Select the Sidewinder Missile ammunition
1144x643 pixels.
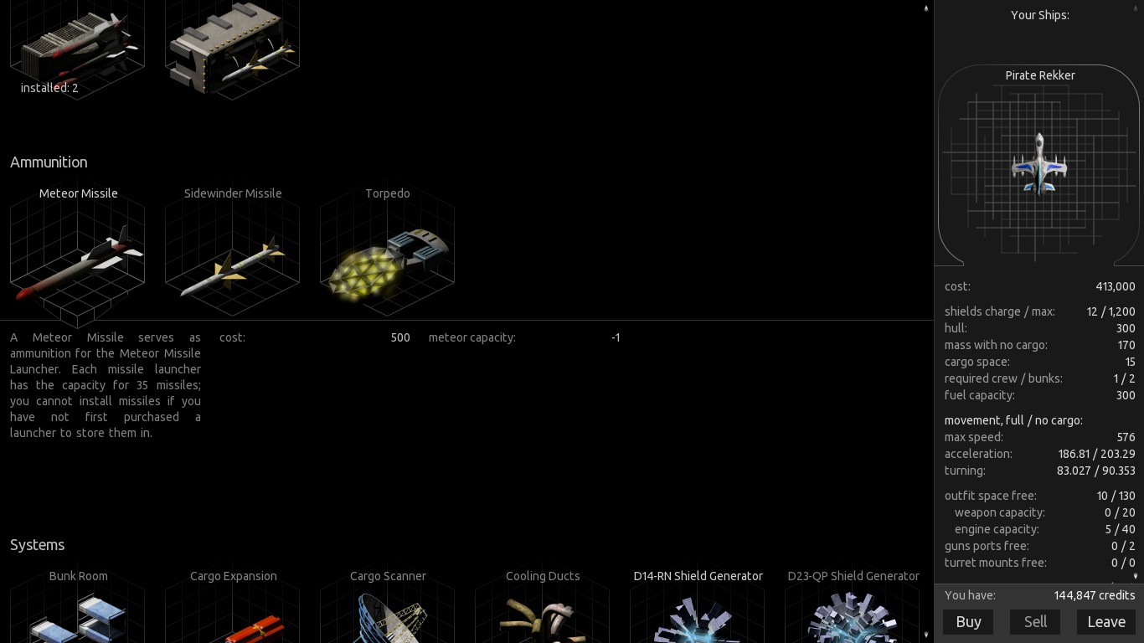(233, 252)
